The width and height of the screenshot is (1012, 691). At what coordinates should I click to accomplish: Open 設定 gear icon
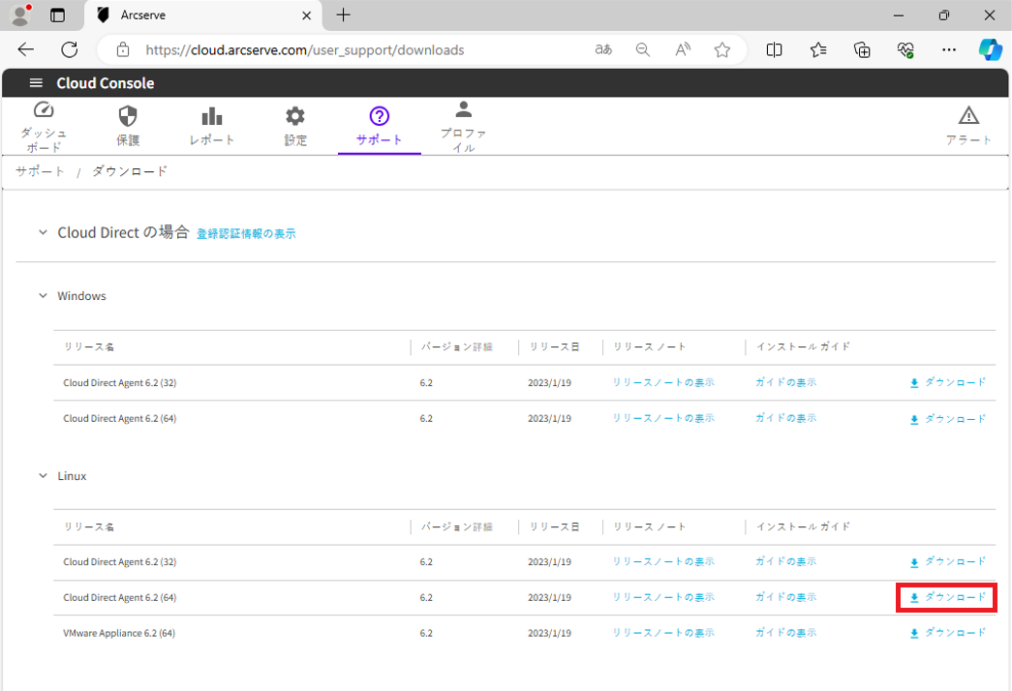(x=295, y=117)
